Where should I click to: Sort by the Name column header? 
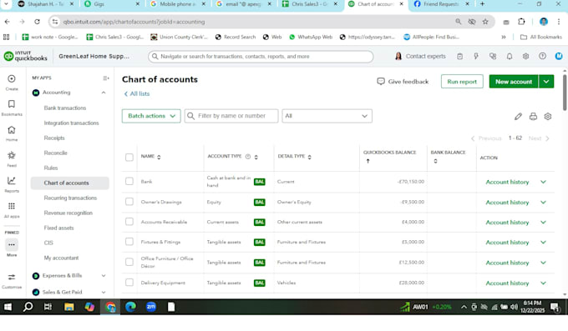tap(150, 157)
